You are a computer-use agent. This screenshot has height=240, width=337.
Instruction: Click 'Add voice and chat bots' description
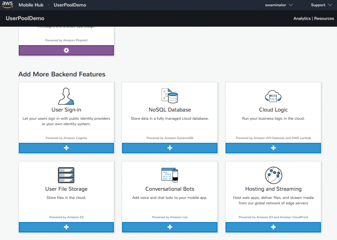point(170,198)
